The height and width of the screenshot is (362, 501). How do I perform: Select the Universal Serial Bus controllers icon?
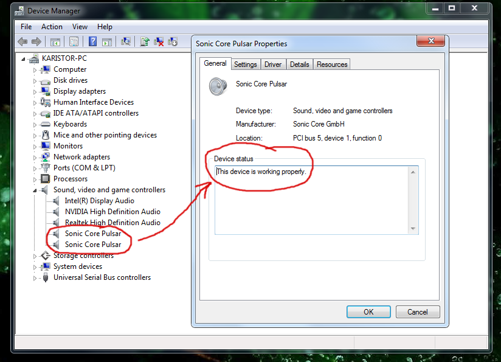coord(46,277)
